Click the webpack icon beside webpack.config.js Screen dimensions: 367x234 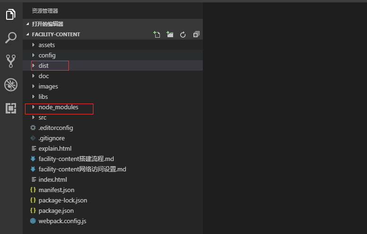pos(33,221)
